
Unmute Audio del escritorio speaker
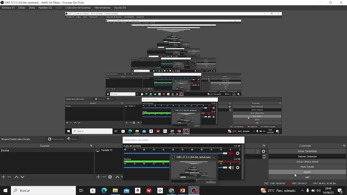(x=231, y=153)
